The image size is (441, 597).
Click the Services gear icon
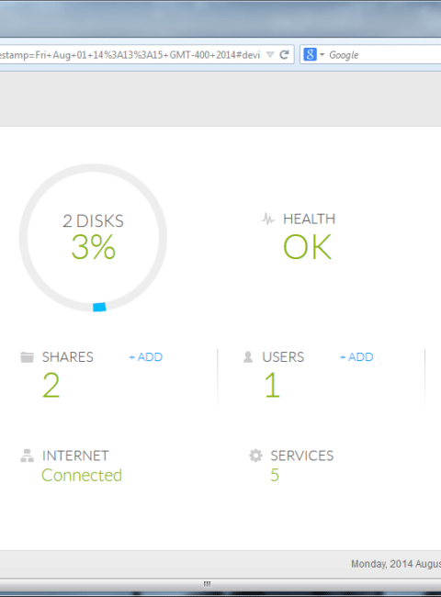pos(255,456)
